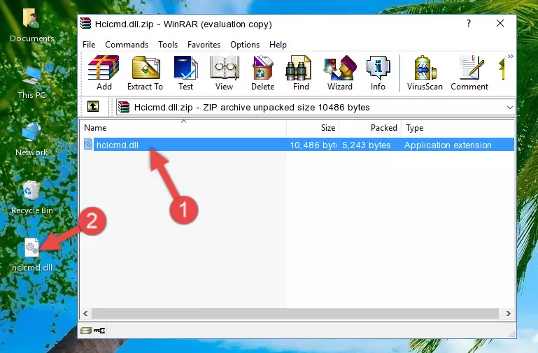
Task: Click the horizontal scrollbar track
Action: (x=295, y=313)
